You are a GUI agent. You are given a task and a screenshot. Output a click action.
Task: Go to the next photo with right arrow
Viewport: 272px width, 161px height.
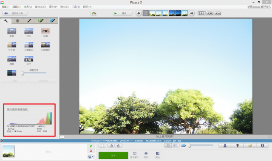[x=192, y=13]
